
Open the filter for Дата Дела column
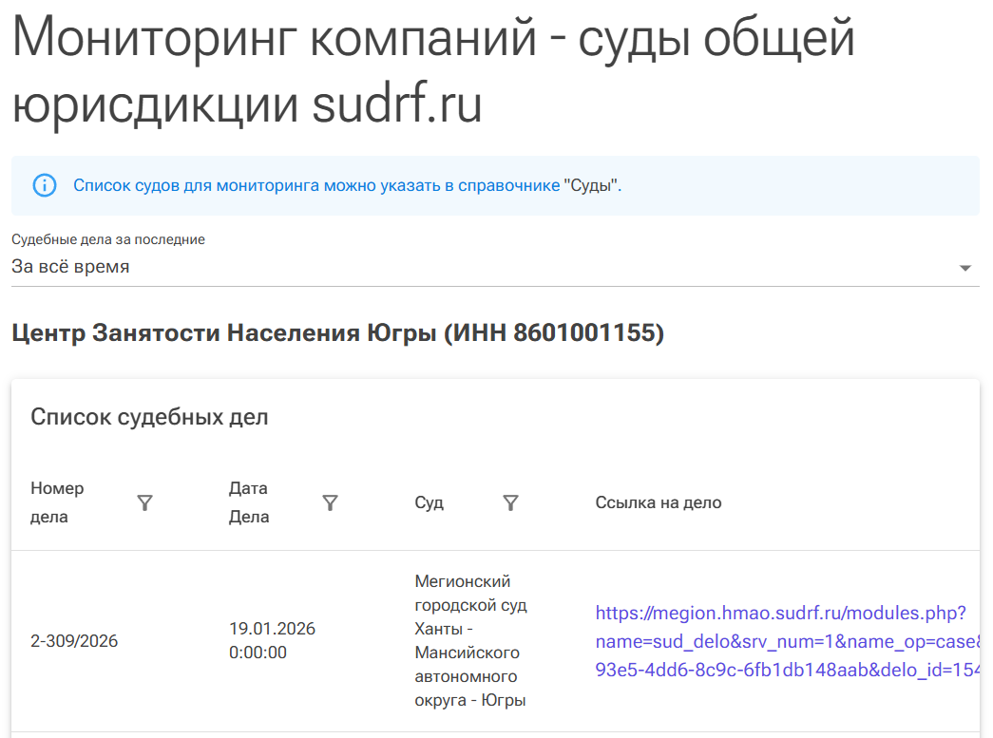pos(330,503)
